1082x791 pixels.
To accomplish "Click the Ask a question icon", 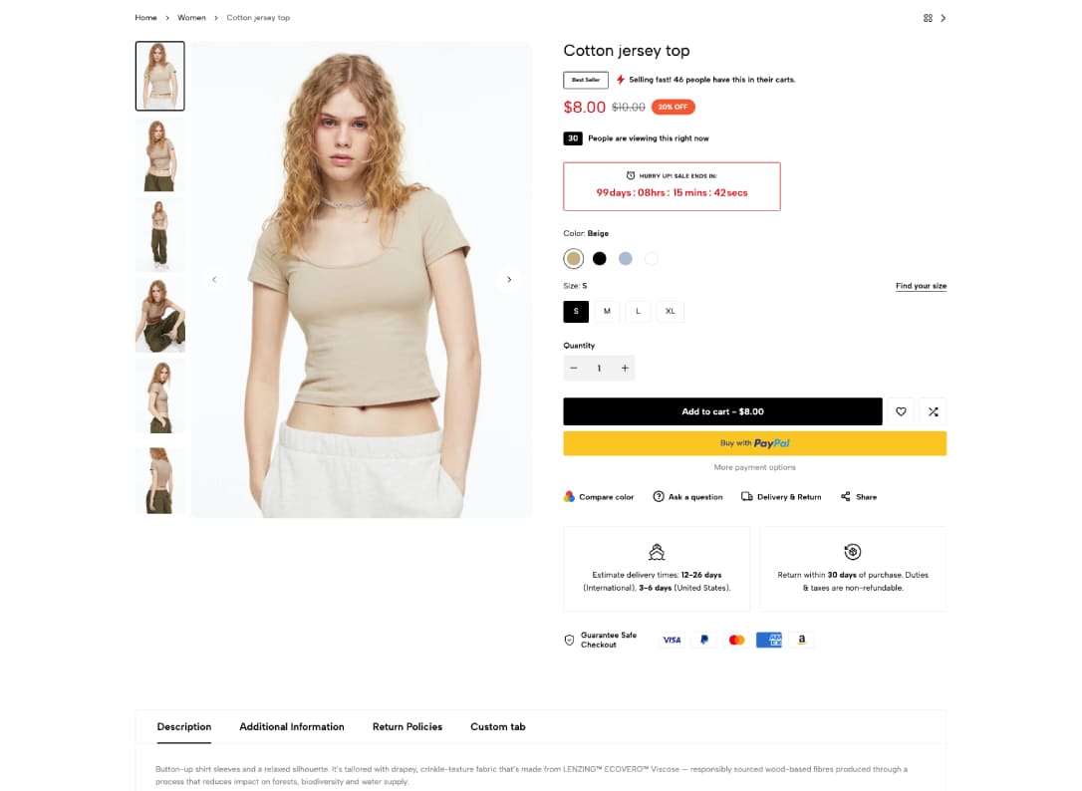I will pyautogui.click(x=659, y=496).
